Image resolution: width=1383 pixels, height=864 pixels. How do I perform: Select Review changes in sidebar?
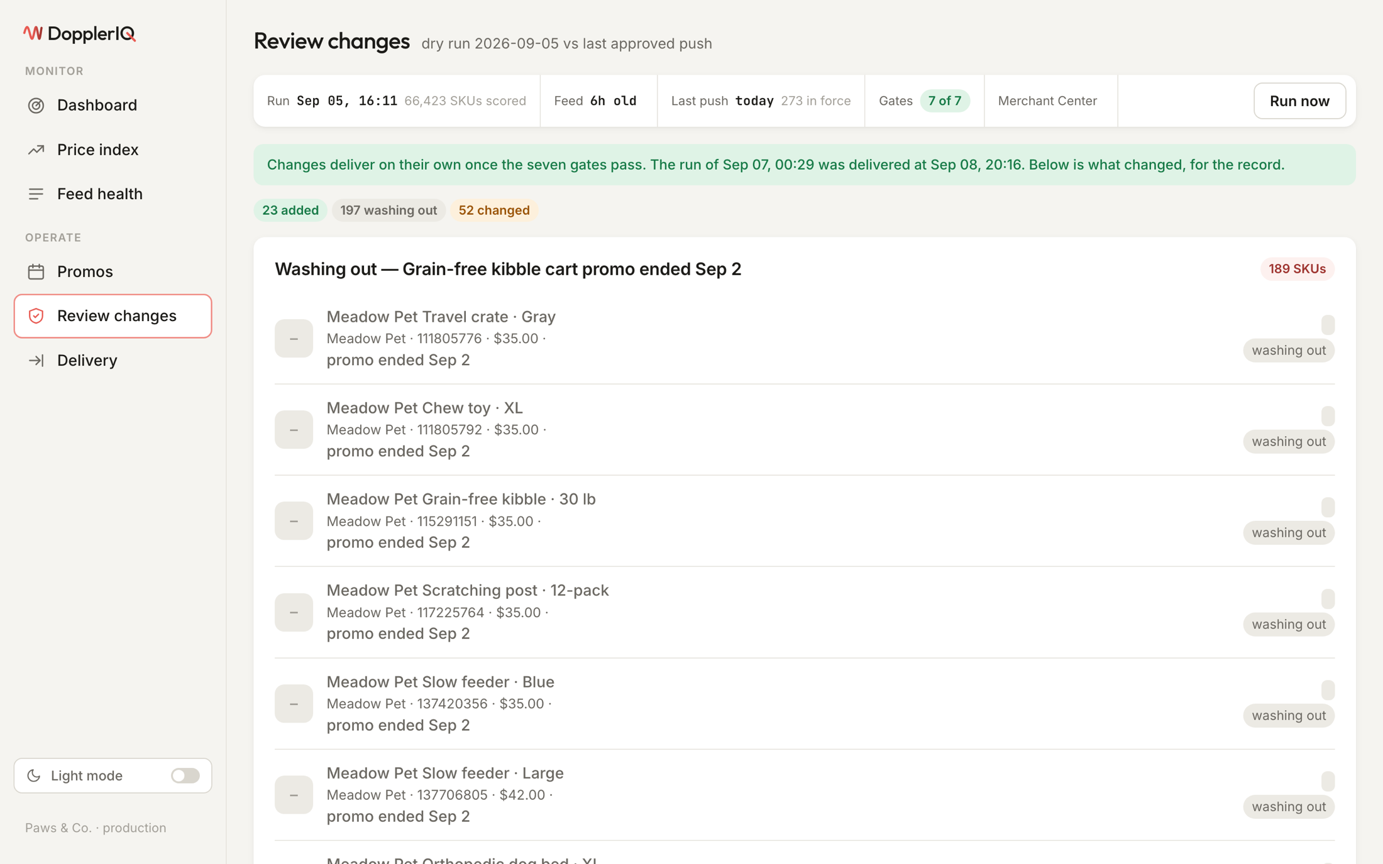pyautogui.click(x=113, y=316)
